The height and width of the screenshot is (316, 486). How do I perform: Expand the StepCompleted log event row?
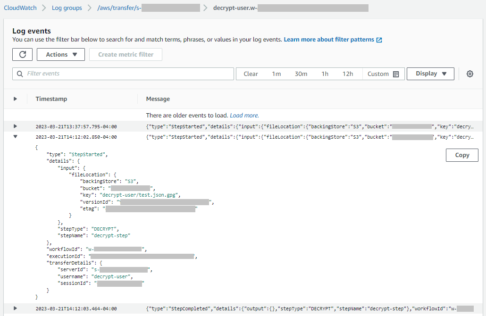pyautogui.click(x=15, y=308)
